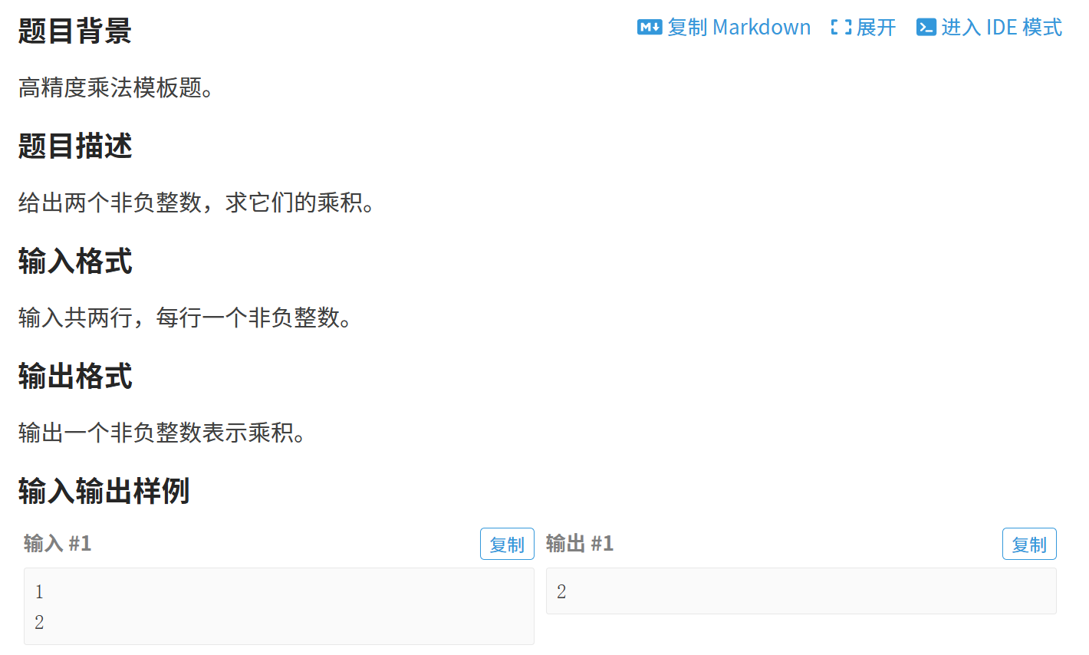
Task: Click the sample input code box
Action: [279, 606]
